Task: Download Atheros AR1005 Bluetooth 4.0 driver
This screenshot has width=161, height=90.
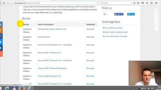Action: coord(90,45)
